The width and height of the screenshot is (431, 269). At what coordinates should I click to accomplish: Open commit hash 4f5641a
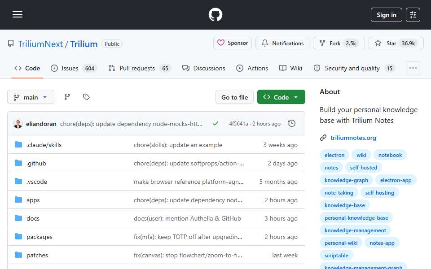click(x=238, y=124)
